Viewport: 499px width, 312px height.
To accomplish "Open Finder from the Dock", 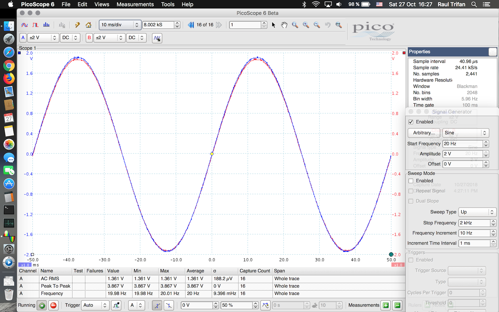I will [9, 26].
